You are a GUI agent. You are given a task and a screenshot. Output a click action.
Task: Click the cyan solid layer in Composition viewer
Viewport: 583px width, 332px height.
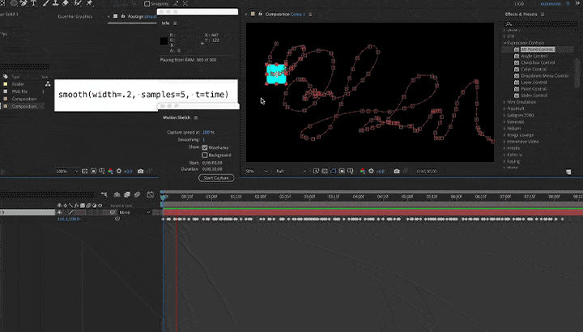pyautogui.click(x=276, y=74)
